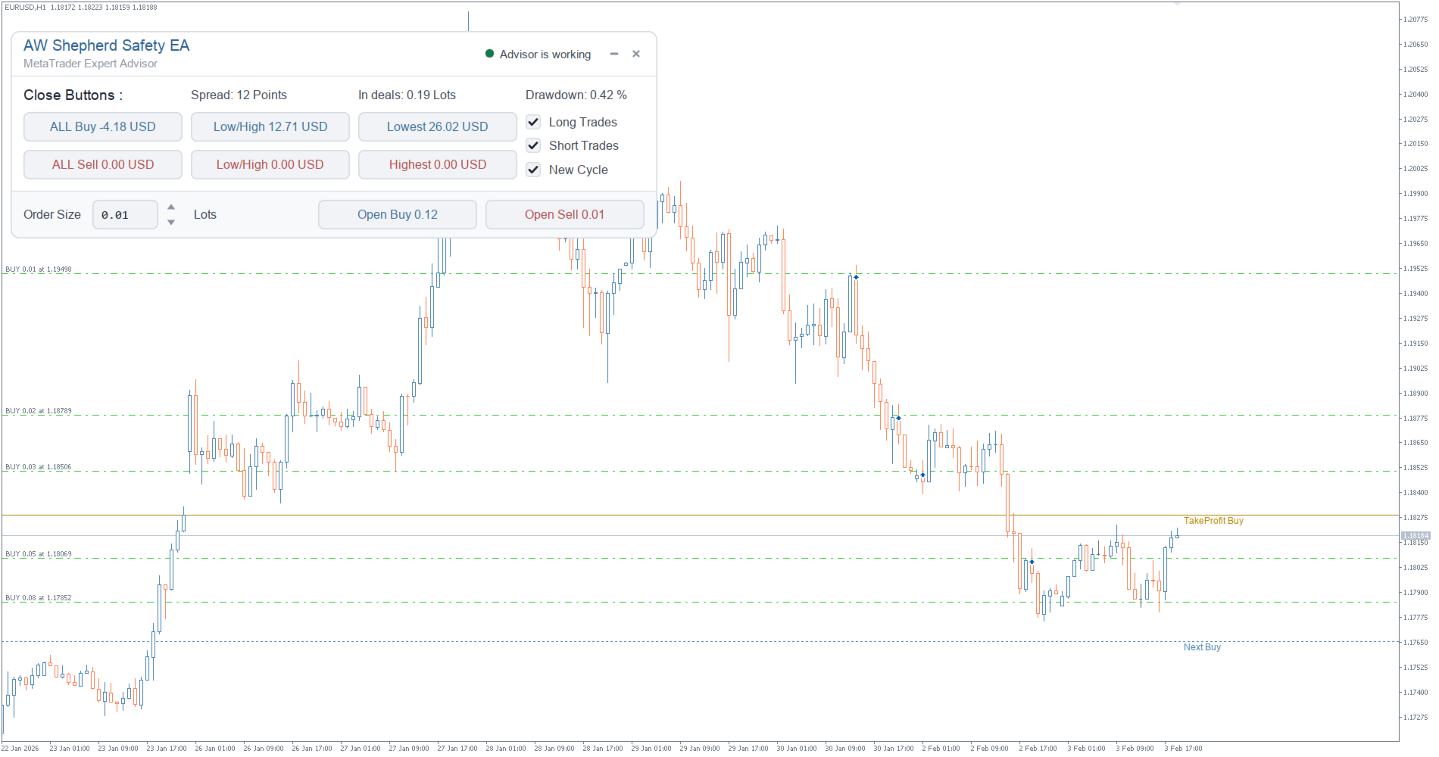The image size is (1439, 757).
Task: Click the Highest 0.00 USD button
Action: coord(438,164)
